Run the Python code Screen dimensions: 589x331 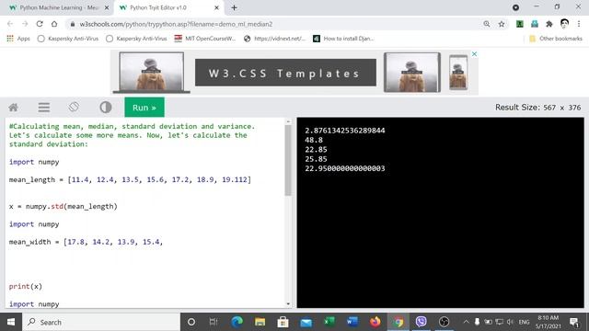pyautogui.click(x=144, y=108)
